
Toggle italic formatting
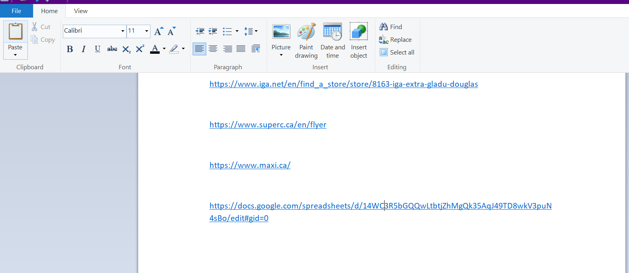pyautogui.click(x=84, y=49)
